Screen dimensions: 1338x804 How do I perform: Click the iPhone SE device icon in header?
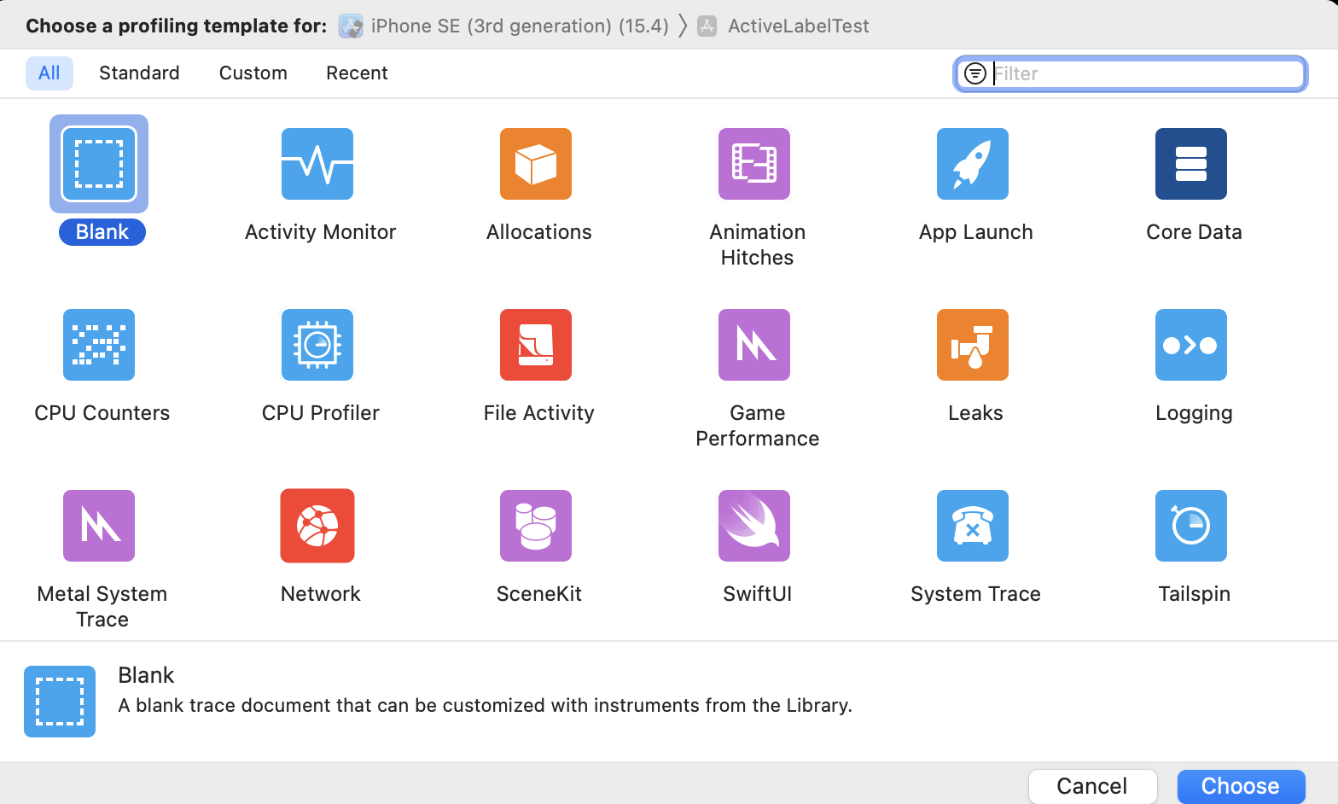point(351,26)
